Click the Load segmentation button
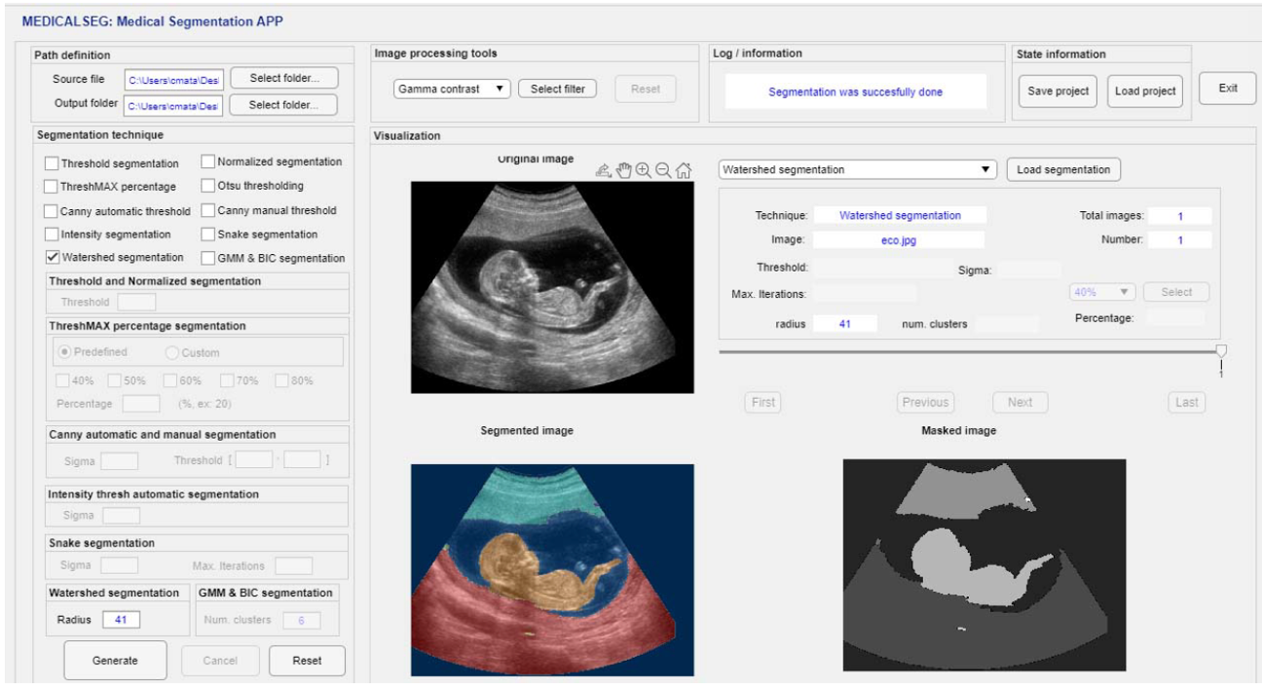1263x687 pixels. click(1062, 169)
